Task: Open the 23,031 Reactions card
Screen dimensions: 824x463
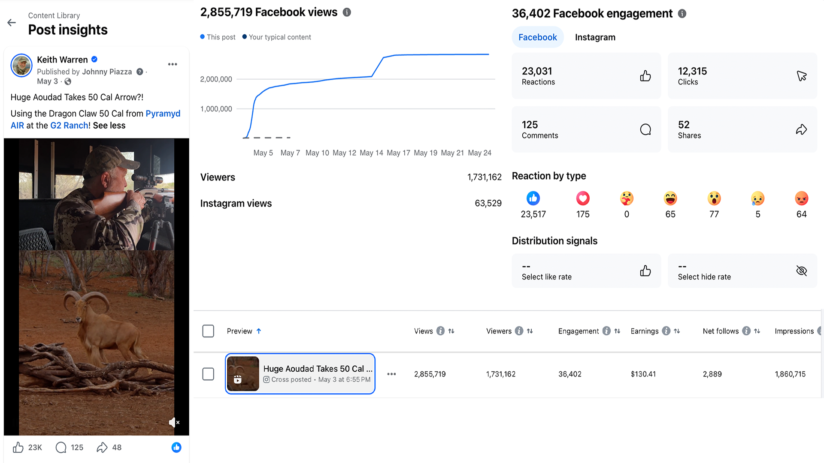Action: click(586, 76)
